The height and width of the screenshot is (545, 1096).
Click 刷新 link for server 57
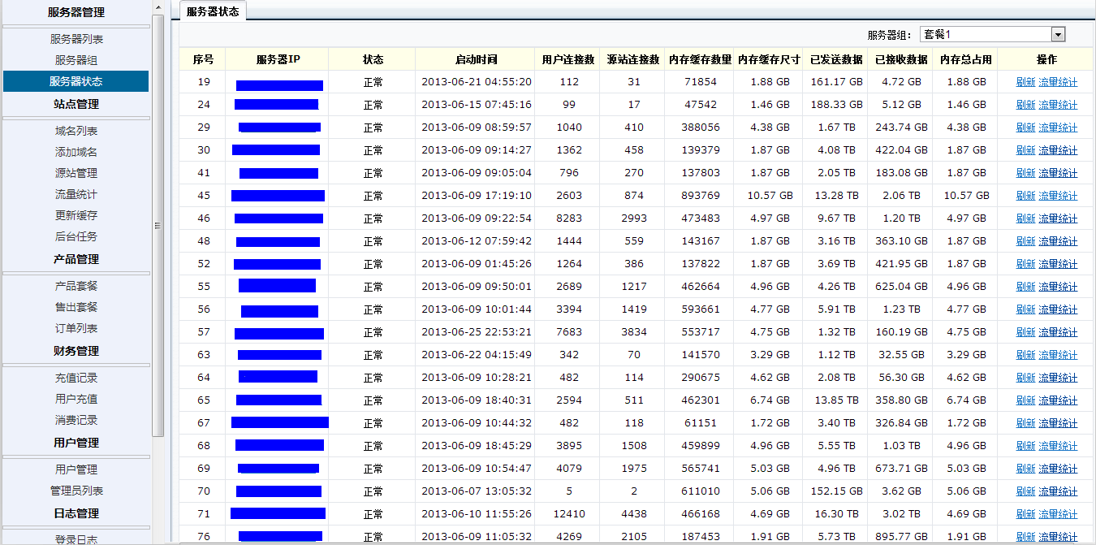1025,332
